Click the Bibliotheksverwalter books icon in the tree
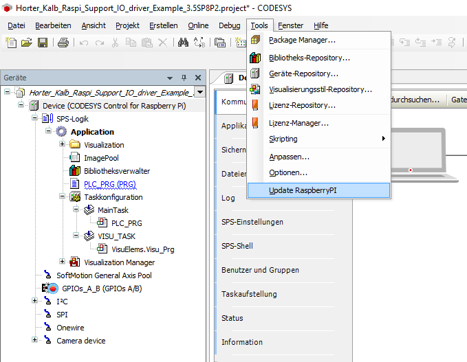 click(x=75, y=171)
